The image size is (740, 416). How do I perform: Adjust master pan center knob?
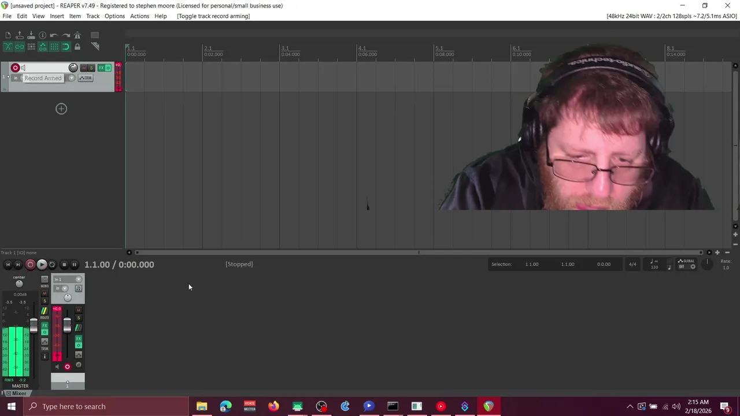(x=19, y=284)
